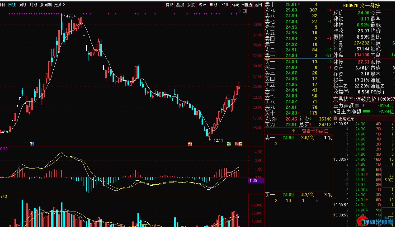Click the 预 forecast marker on chart
This screenshot has width=395, height=227.
point(190,144)
